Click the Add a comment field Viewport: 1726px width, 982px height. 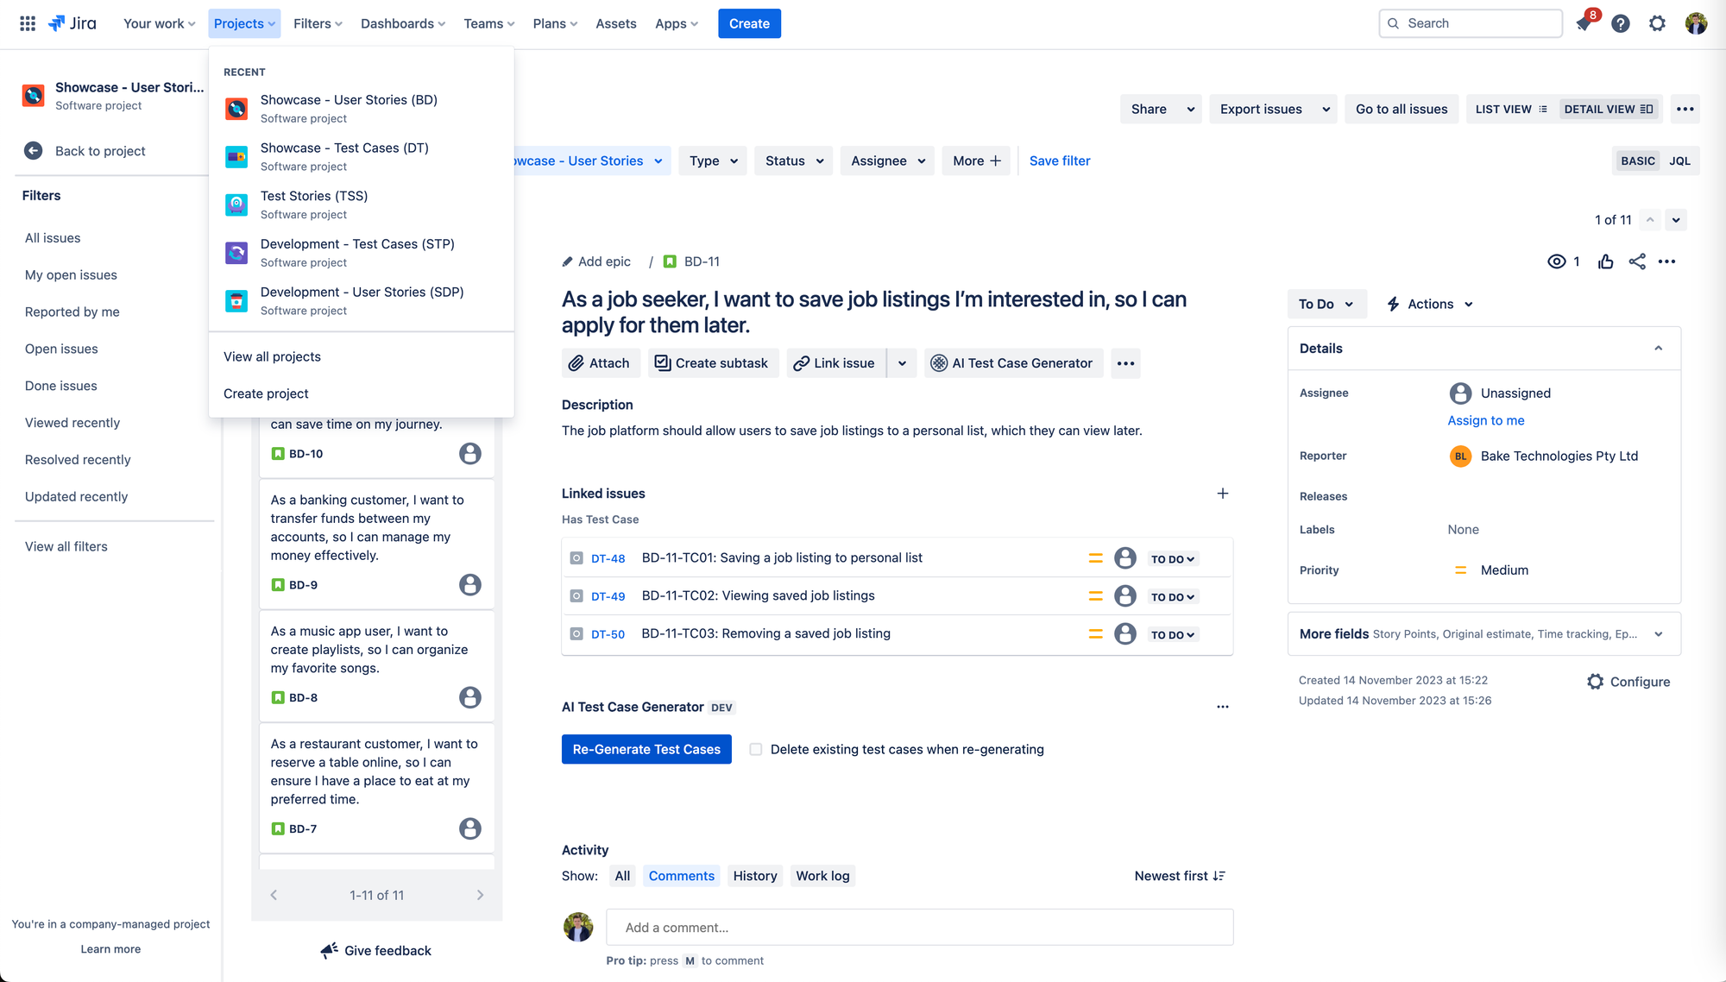pos(919,928)
